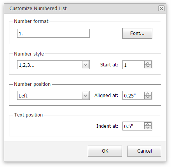Open the Font... settings button
Image resolution: width=171 pixels, height=167 pixels.
(137, 33)
